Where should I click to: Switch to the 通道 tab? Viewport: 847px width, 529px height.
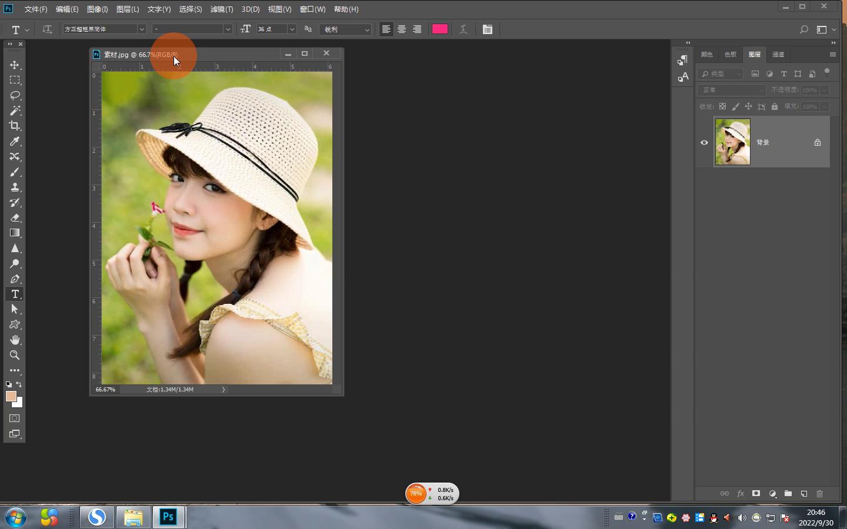click(x=778, y=55)
